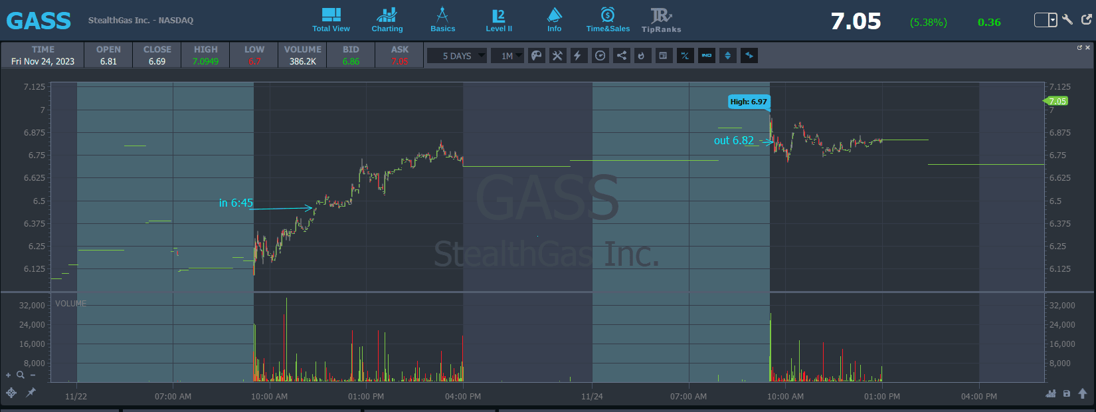This screenshot has width=1096, height=412.
Task: Toggle the IND indicators button
Action: (706, 56)
